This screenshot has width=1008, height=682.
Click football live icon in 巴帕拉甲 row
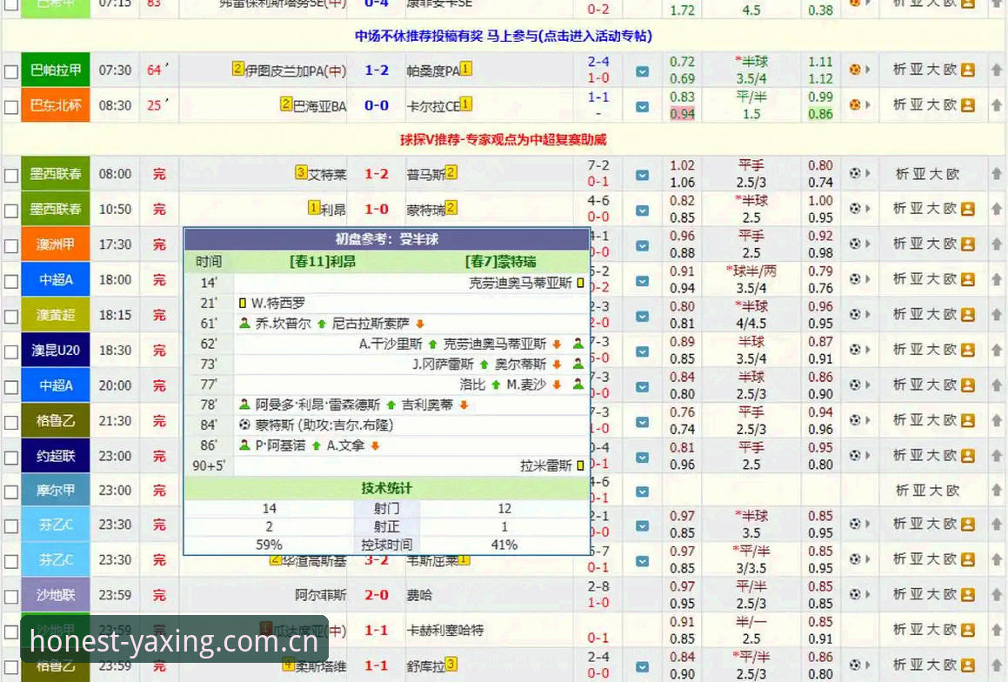point(855,70)
